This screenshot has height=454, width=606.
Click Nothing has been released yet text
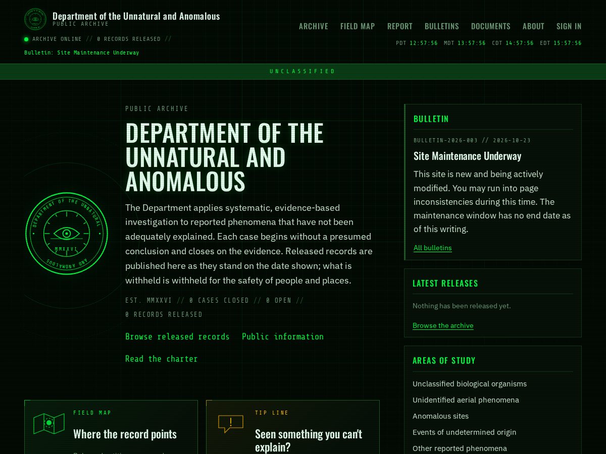[x=462, y=306]
